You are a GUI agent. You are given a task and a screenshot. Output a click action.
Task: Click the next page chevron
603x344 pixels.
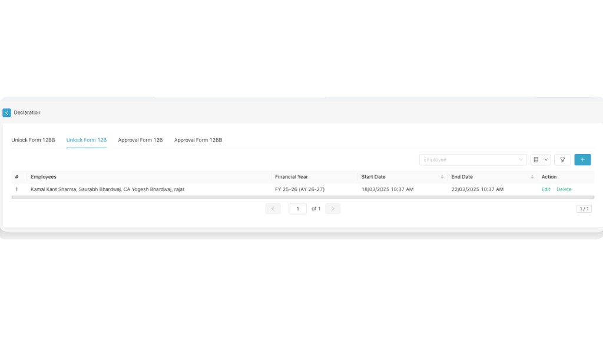click(333, 208)
